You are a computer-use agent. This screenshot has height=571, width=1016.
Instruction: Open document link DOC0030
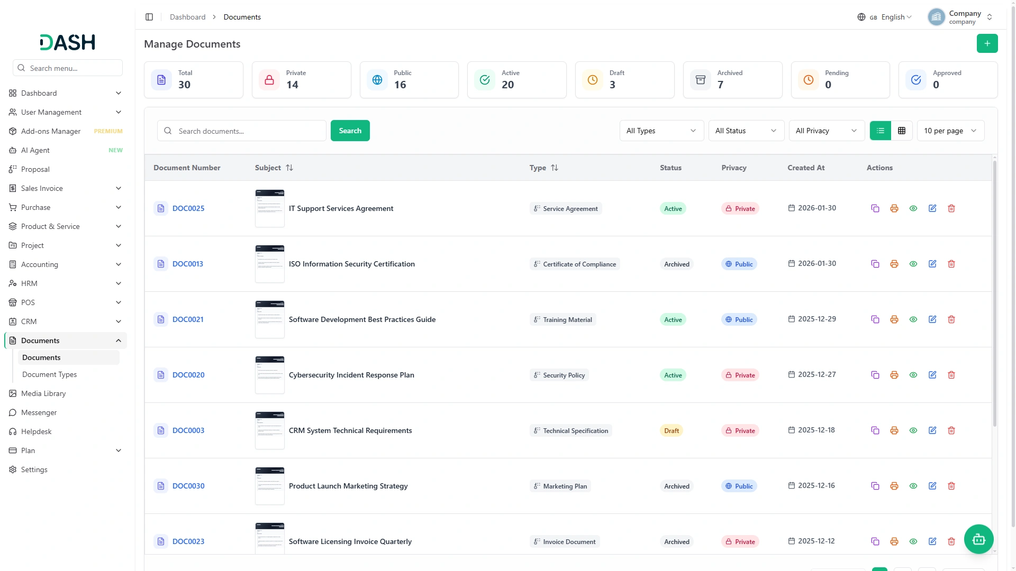click(x=188, y=486)
